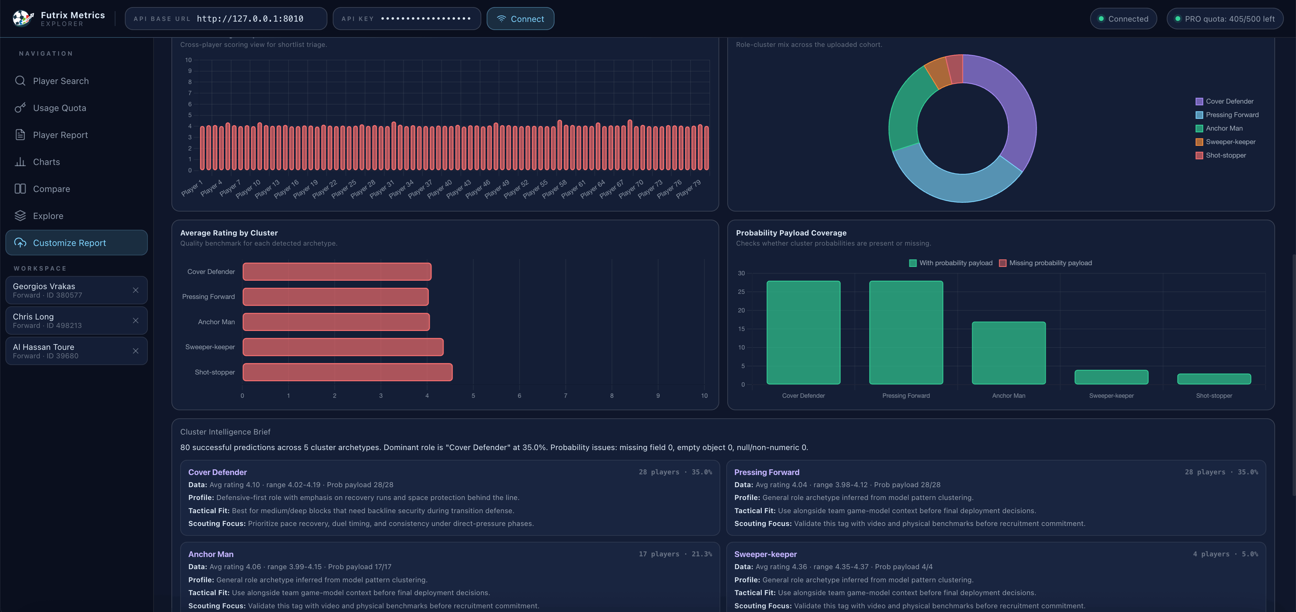Screen dimensions: 1296x612
Task: Click the Futrix Metrics logo
Action: click(x=21, y=18)
